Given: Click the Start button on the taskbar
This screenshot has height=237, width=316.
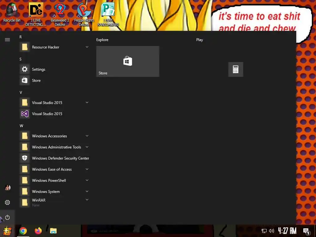Looking at the screenshot, I should (x=7, y=231).
